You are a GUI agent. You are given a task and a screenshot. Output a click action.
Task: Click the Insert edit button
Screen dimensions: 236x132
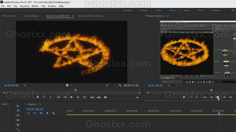[x=92, y=97]
